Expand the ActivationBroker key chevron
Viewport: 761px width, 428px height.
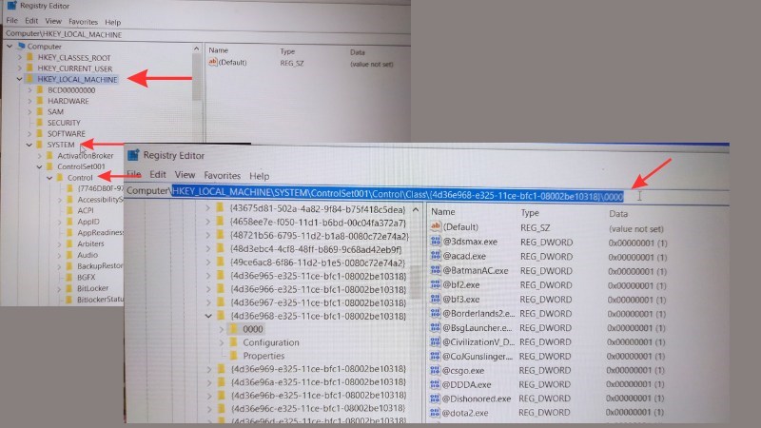pyautogui.click(x=40, y=156)
